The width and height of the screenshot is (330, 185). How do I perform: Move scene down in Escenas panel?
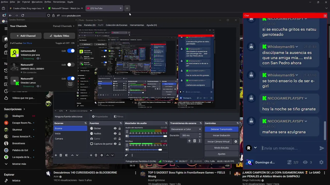[77, 155]
